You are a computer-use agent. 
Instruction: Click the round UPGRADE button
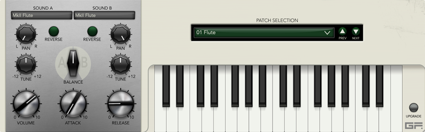tap(413, 108)
